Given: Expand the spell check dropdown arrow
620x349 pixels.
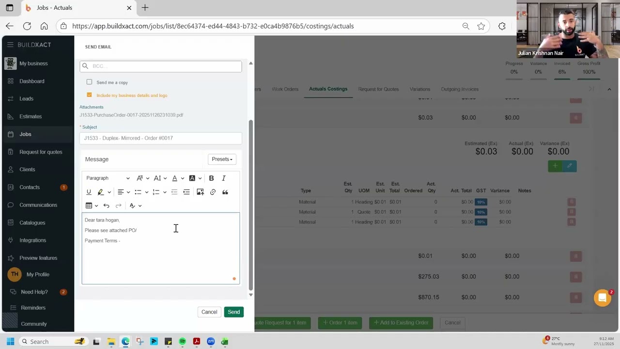Looking at the screenshot, I should coord(140,206).
